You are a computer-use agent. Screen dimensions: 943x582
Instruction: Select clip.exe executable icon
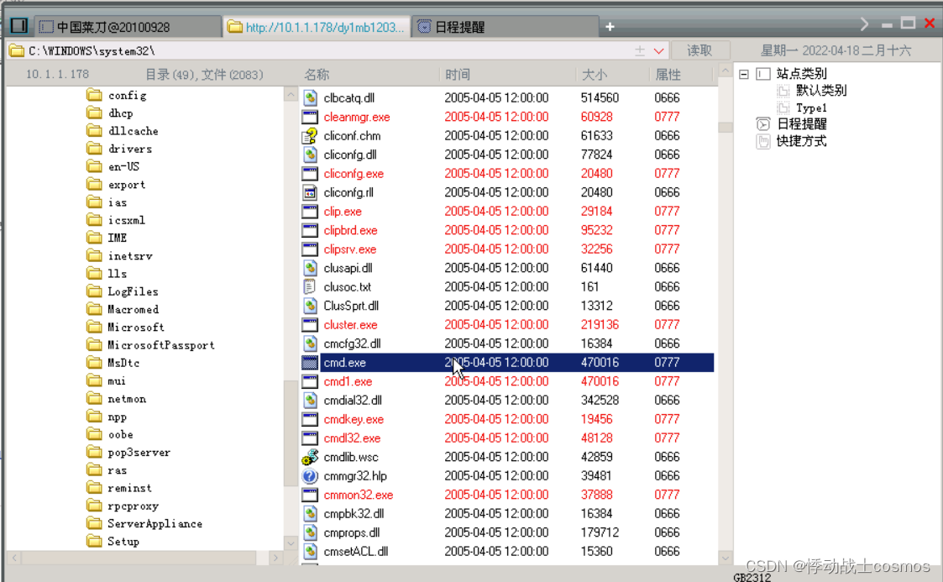point(310,211)
